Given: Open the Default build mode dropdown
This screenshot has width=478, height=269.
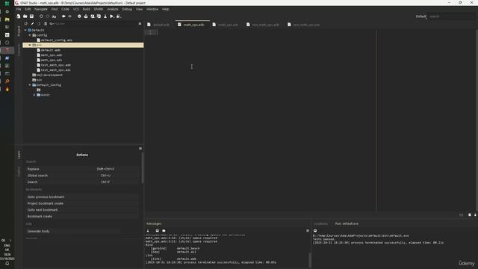Looking at the screenshot, I should coord(421,16).
